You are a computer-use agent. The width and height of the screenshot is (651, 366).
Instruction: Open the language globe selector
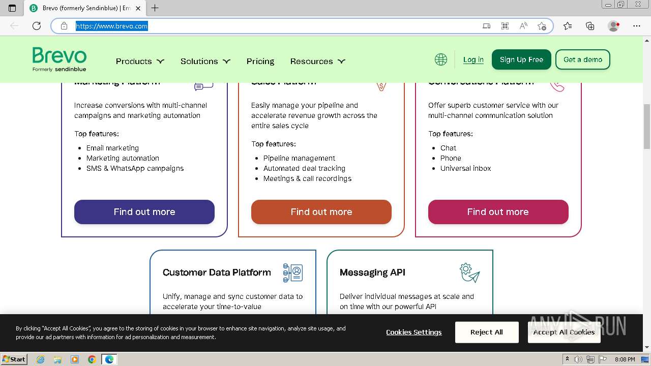(441, 59)
